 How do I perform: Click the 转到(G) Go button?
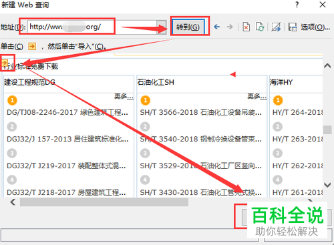[x=188, y=27]
